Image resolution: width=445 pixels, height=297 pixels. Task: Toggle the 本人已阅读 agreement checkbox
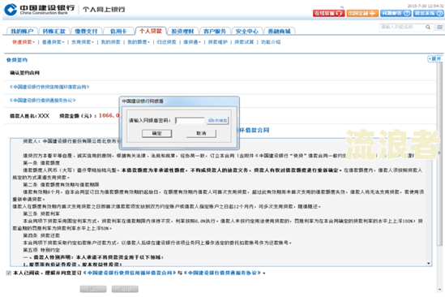click(x=9, y=273)
